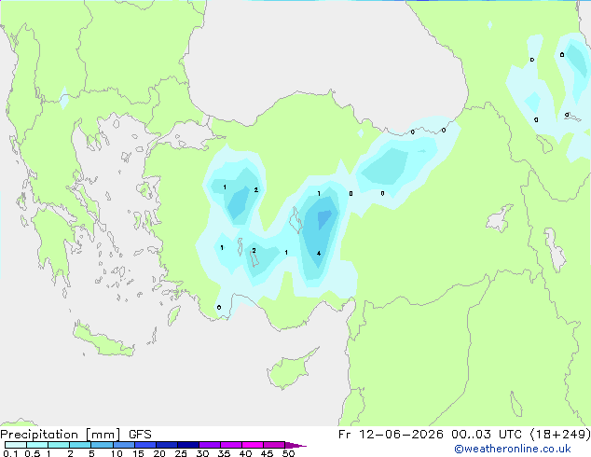Click the '15' legend scale label
591x457 pixels.
click(x=138, y=453)
